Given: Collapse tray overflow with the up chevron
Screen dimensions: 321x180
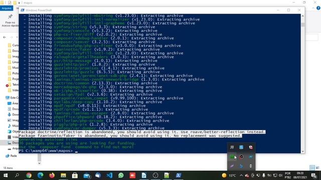Looking at the screenshot, I should pyautogui.click(x=241, y=175).
